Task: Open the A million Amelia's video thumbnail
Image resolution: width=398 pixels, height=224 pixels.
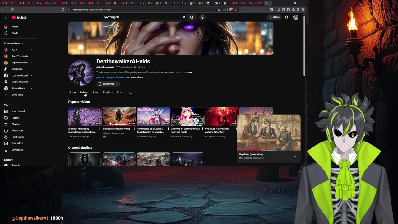Action: point(85,117)
